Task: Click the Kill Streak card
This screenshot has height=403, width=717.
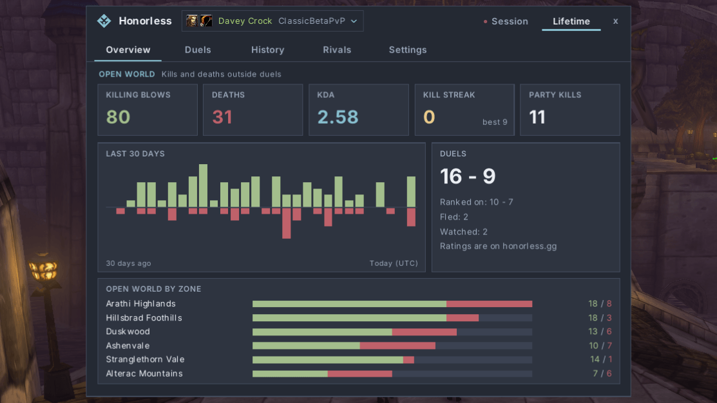Action: tap(464, 109)
